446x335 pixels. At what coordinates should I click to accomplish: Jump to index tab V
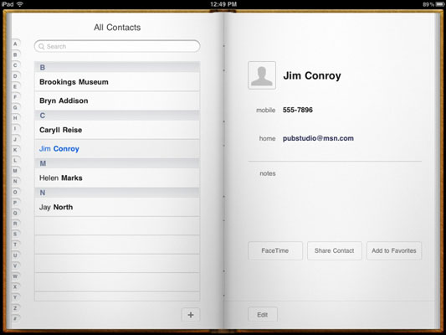point(15,265)
